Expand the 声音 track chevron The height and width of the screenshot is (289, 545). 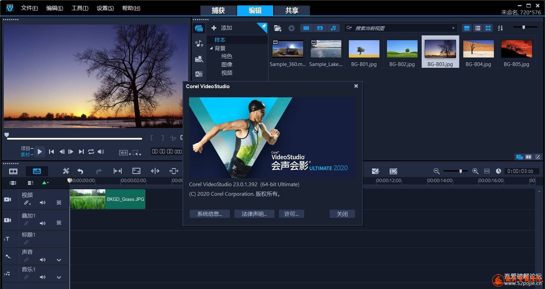[59, 260]
